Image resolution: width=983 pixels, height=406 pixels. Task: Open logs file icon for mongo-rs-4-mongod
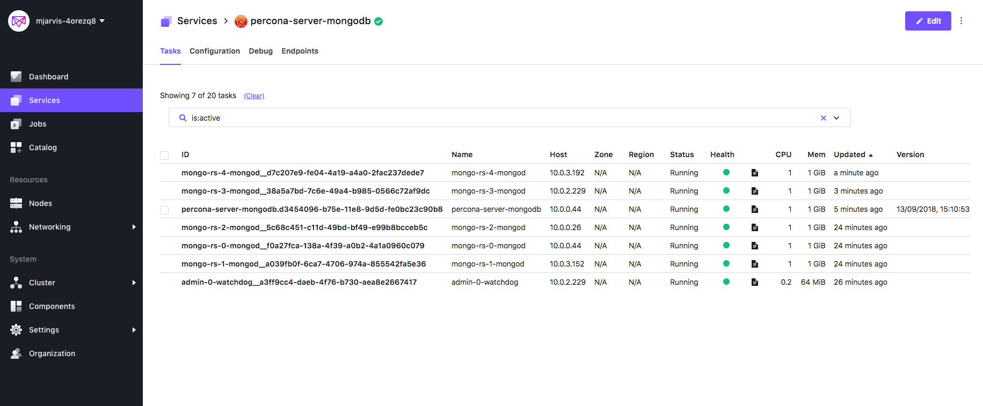click(754, 173)
